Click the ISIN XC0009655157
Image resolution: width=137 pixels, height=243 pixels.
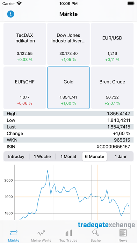click(113, 147)
